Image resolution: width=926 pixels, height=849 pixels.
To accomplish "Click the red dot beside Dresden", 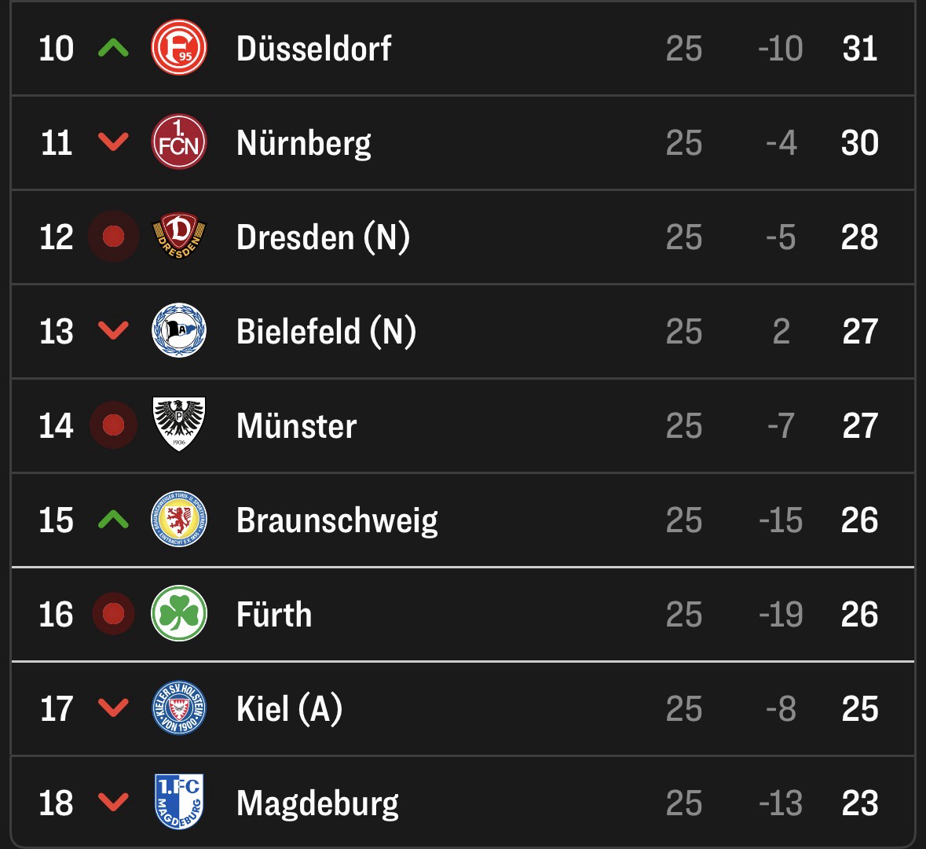I will (x=113, y=237).
